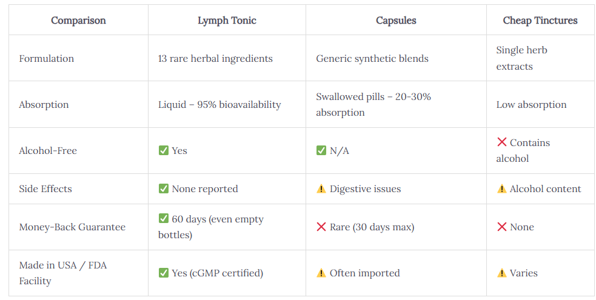The width and height of the screenshot is (596, 300).
Task: Click the Money-Back Guarantee row label
Action: [72, 227]
